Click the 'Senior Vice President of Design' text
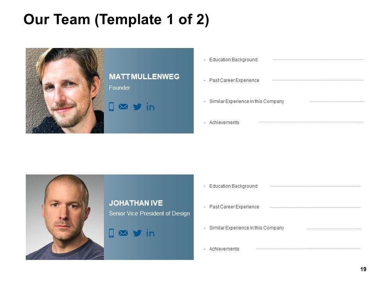Image resolution: width=375 pixels, height=281 pixels. 149,213
